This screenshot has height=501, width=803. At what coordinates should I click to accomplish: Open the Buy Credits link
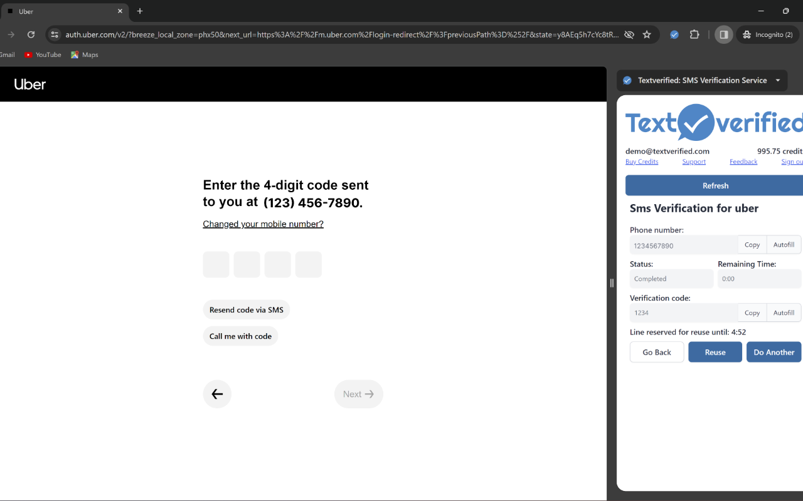click(642, 162)
